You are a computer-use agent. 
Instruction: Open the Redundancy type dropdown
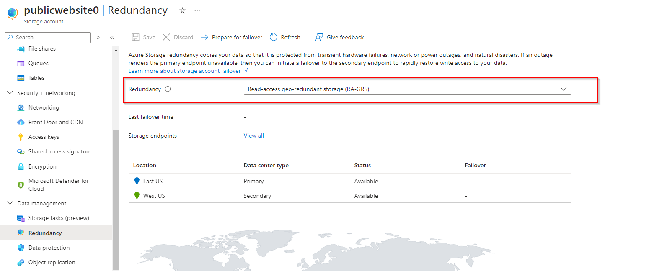407,89
